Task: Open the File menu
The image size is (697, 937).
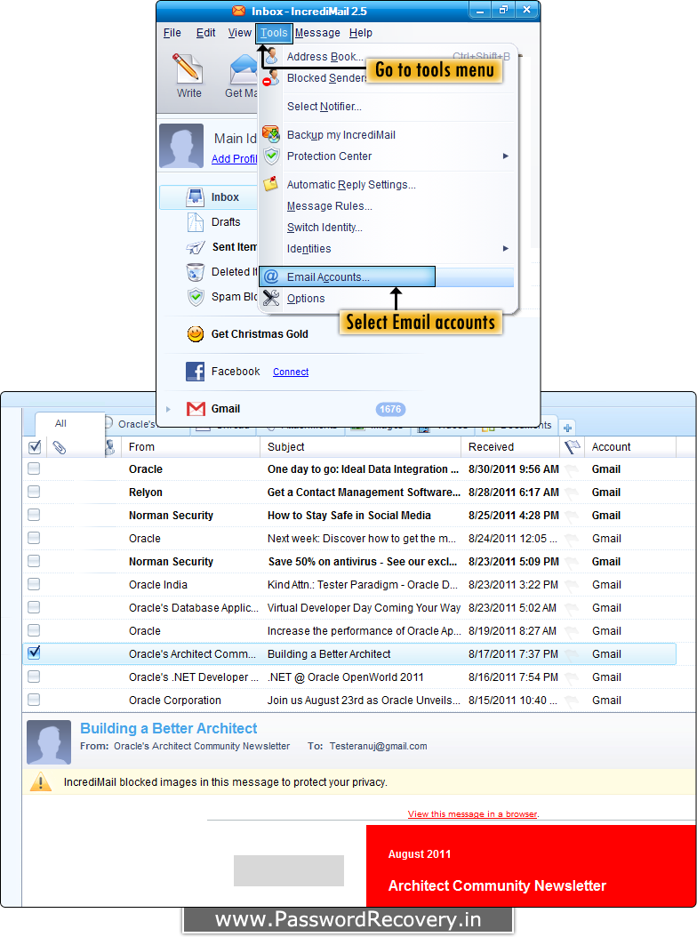Action: tap(172, 33)
